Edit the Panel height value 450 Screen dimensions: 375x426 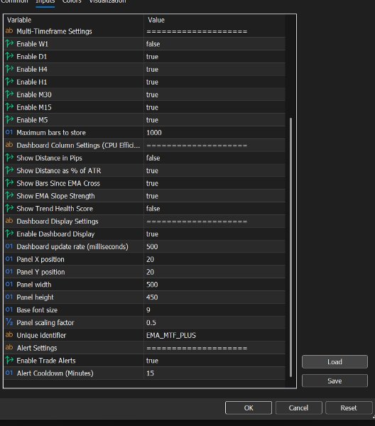(152, 297)
